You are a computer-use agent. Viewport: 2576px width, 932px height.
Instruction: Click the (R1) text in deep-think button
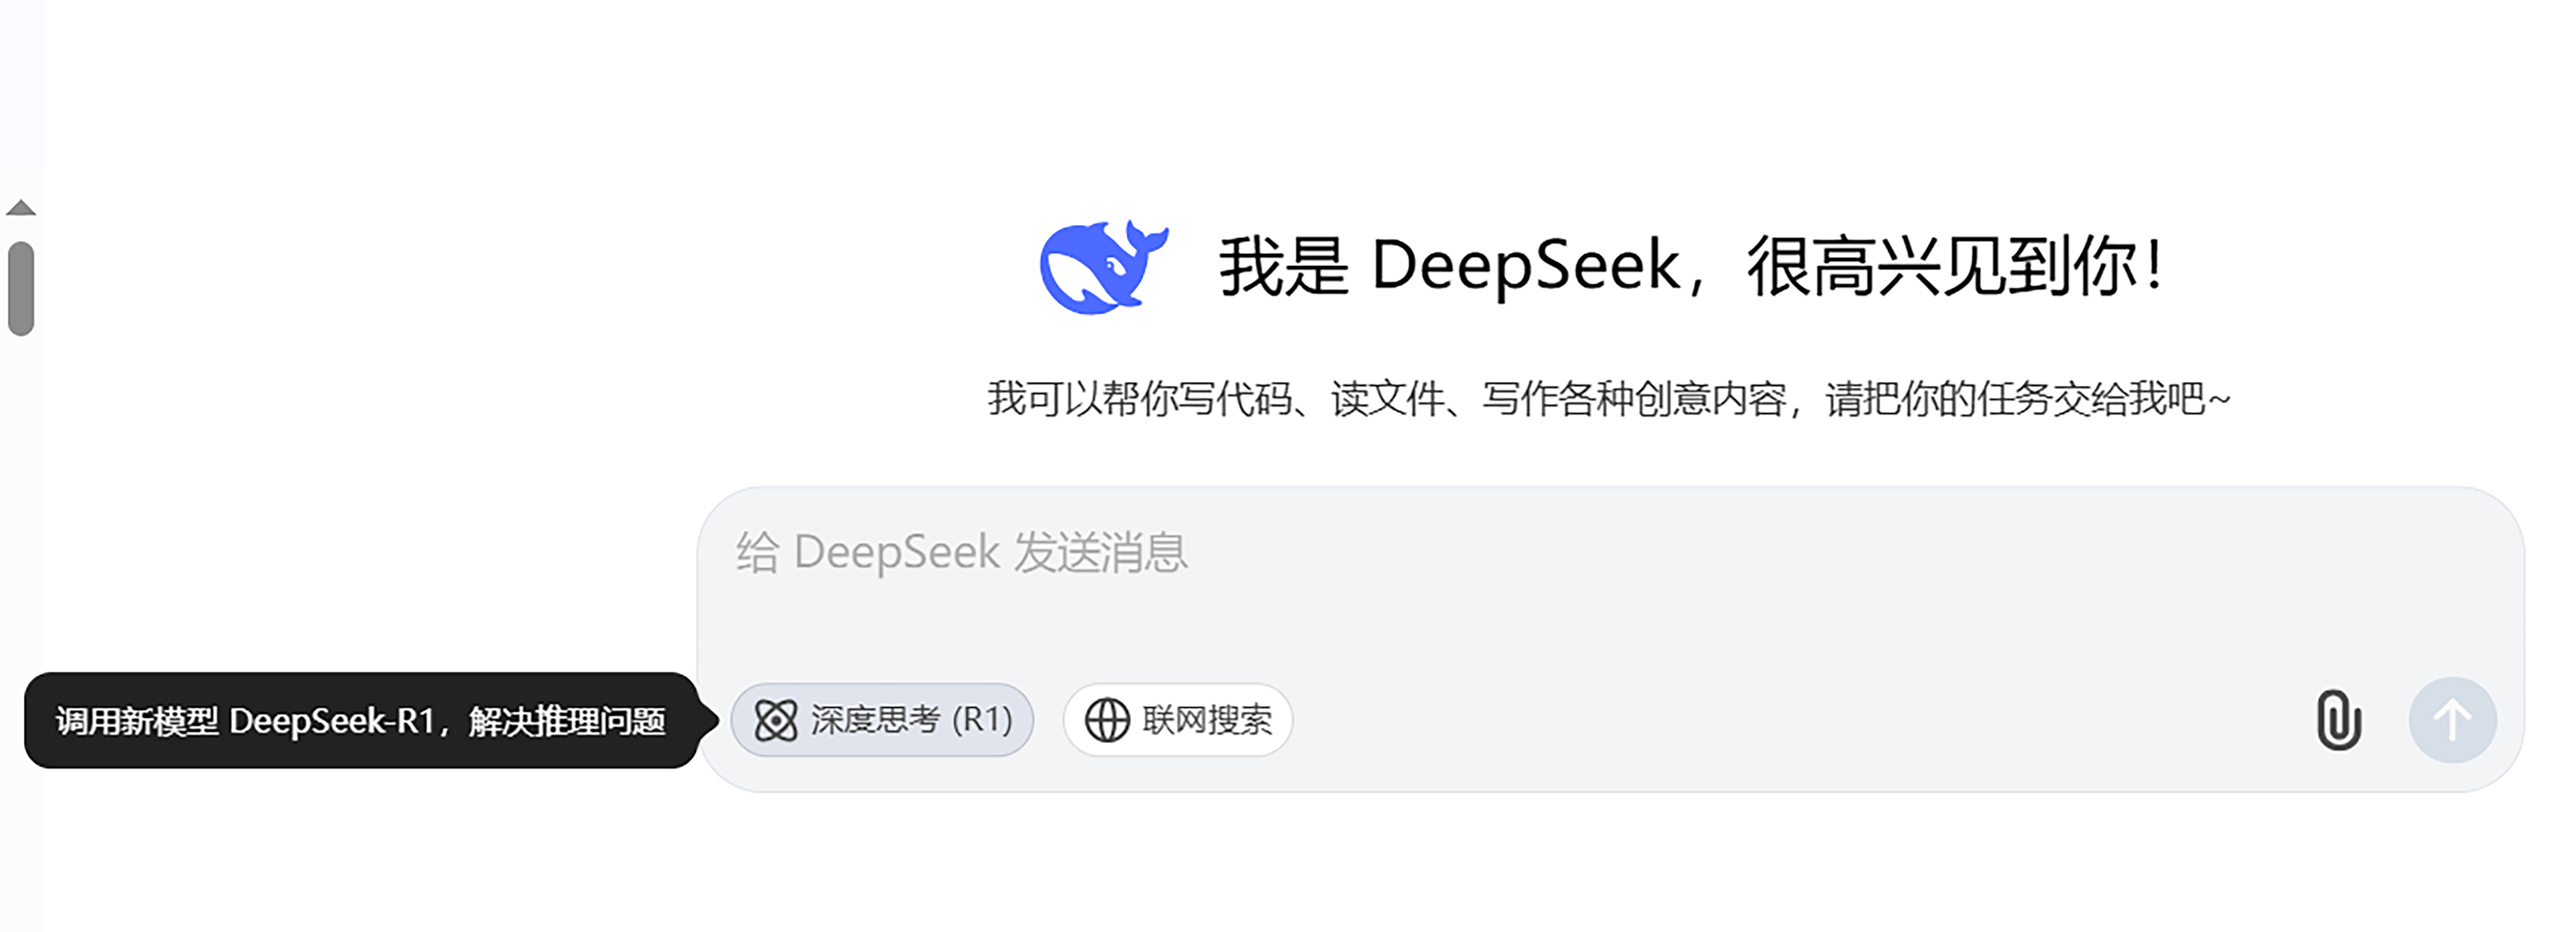[982, 720]
